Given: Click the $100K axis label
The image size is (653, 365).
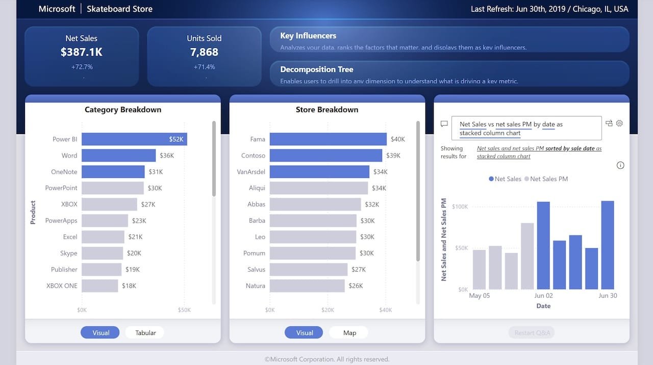Looking at the screenshot, I should tap(460, 206).
